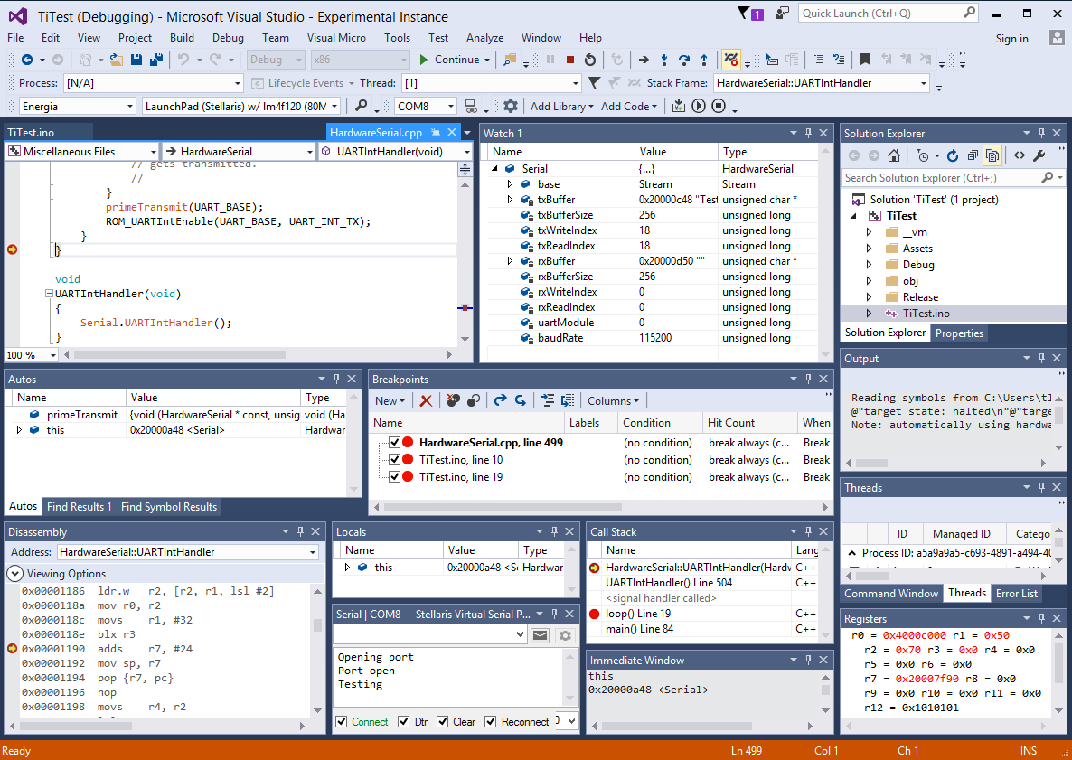Pin the Watch 1 panel

pos(808,133)
